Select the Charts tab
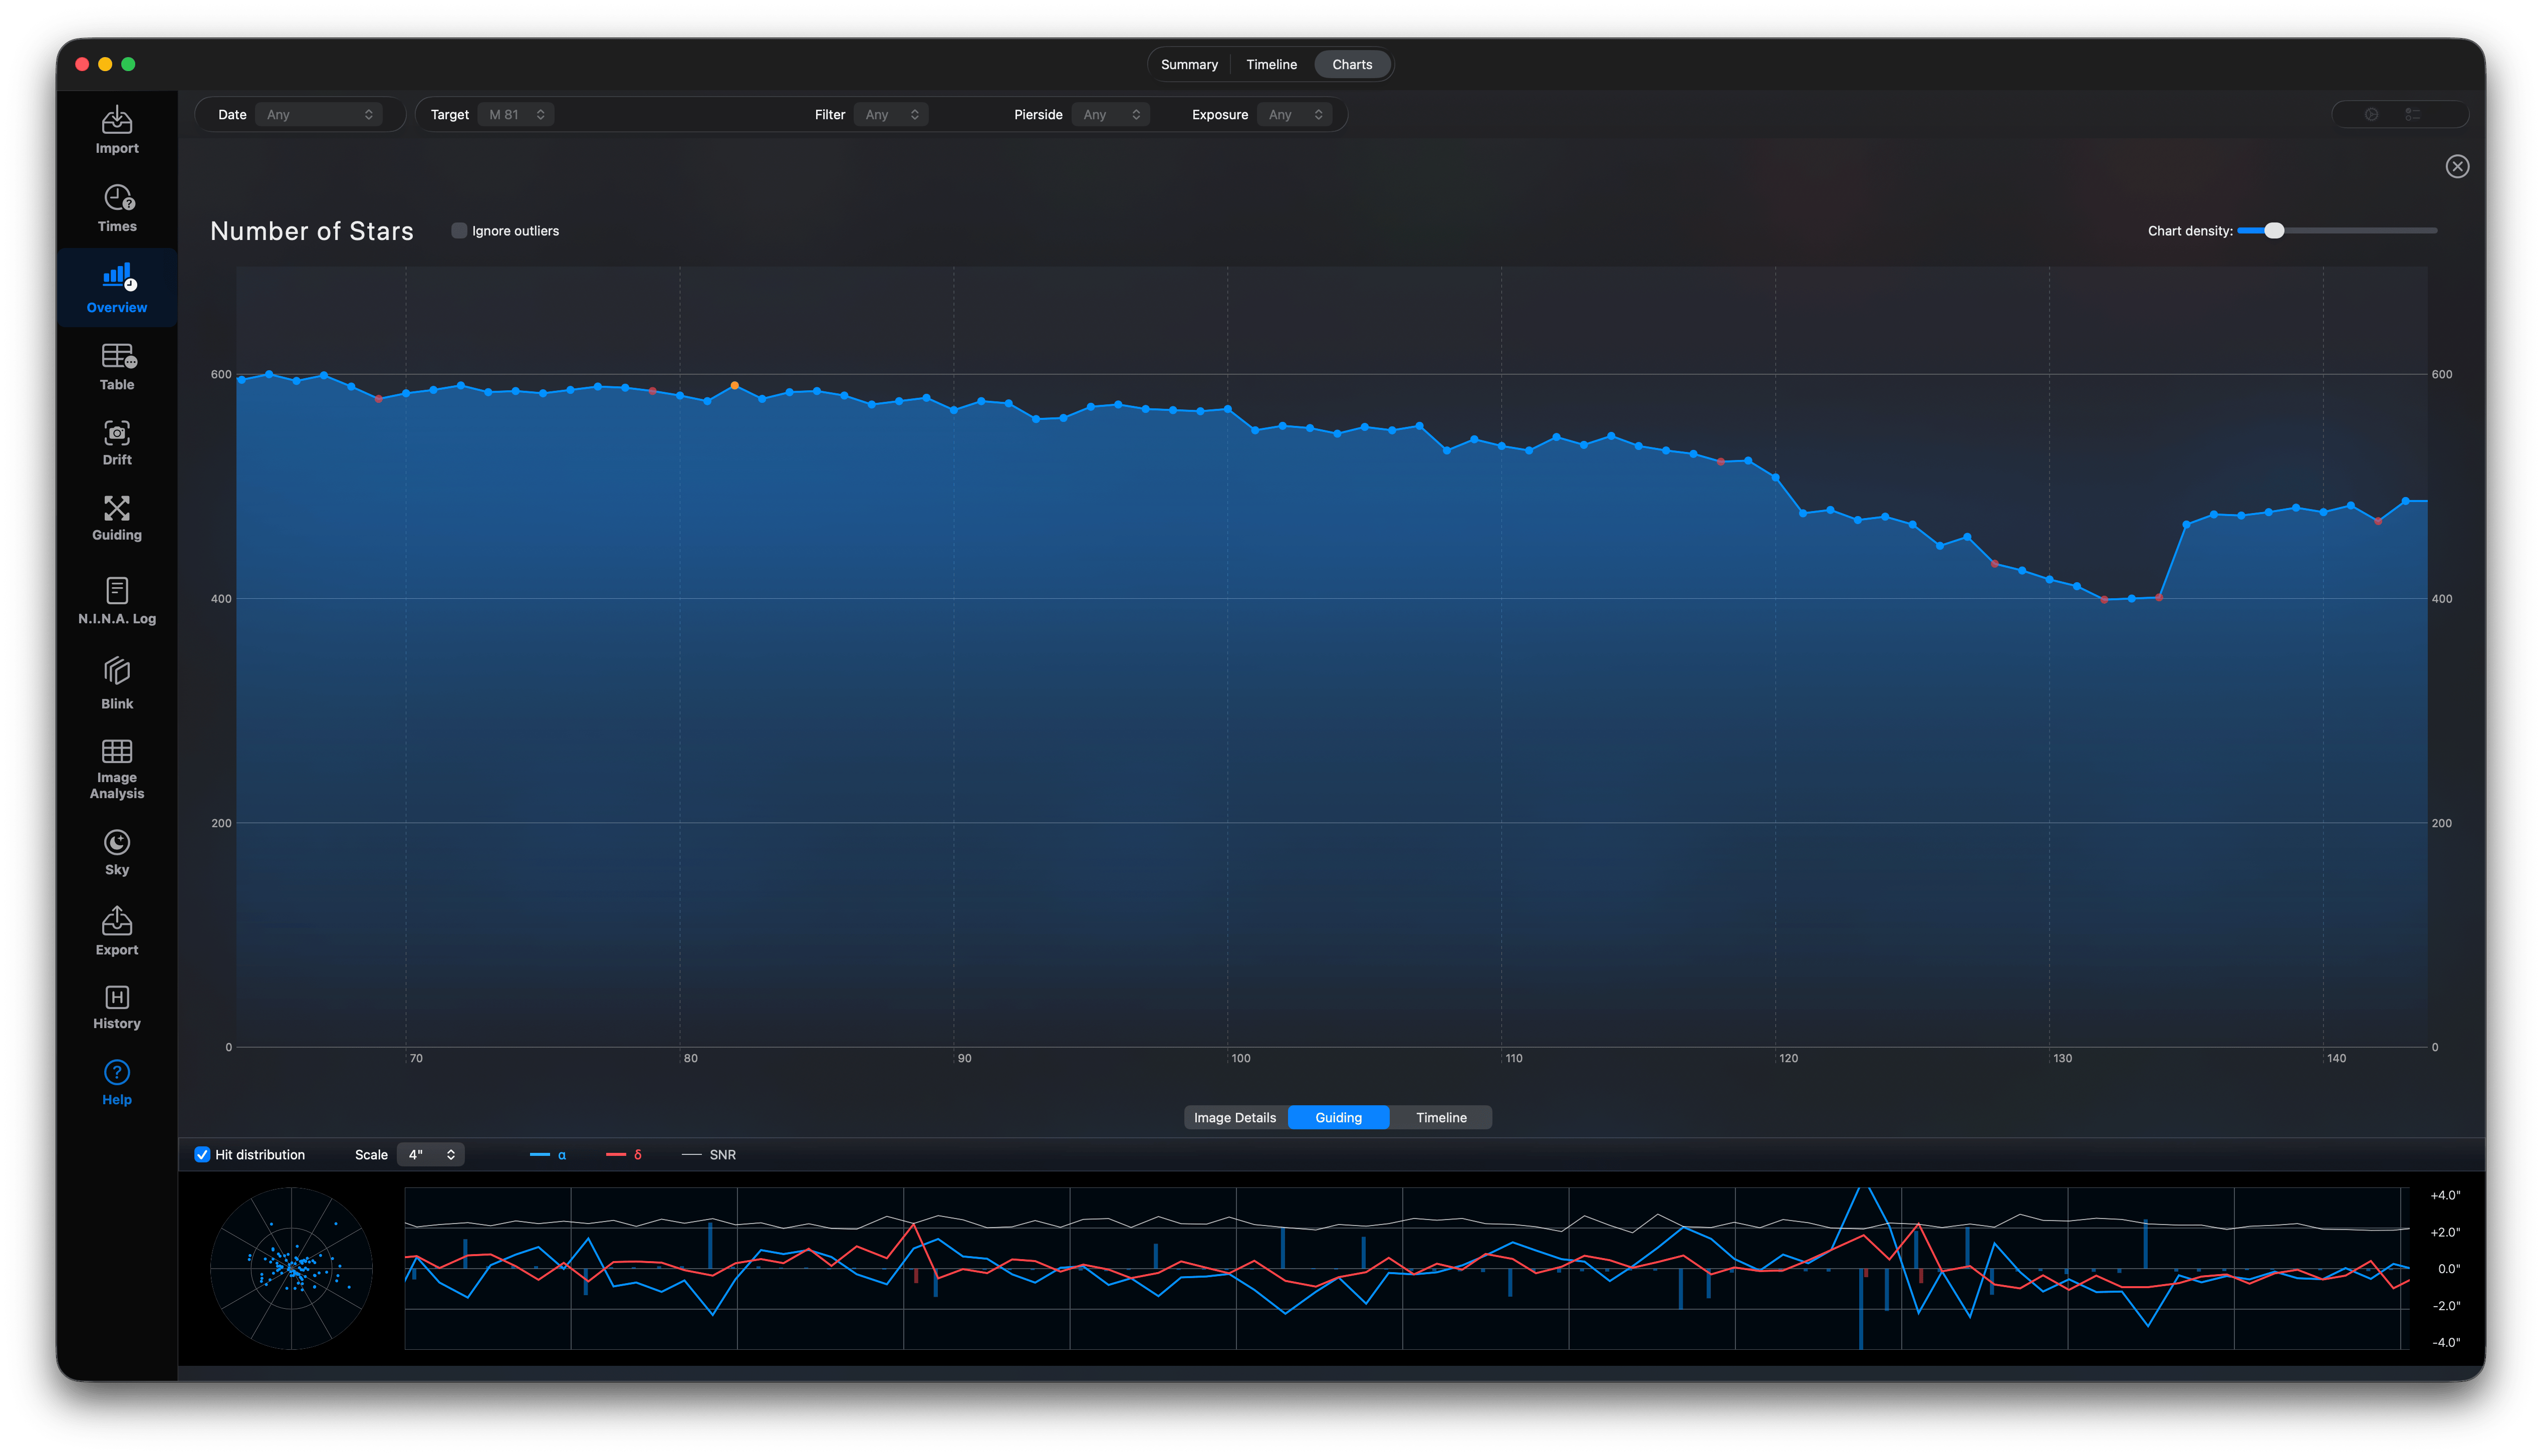 tap(1352, 64)
